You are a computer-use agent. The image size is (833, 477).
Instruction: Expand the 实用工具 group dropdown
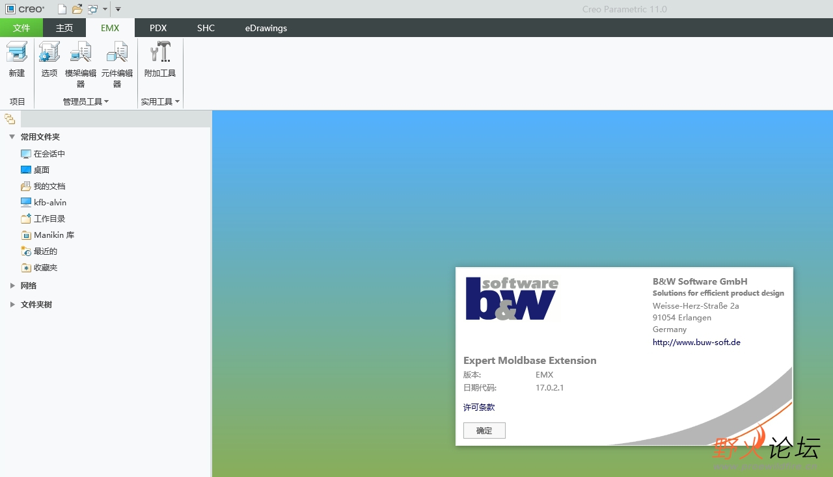pyautogui.click(x=160, y=101)
